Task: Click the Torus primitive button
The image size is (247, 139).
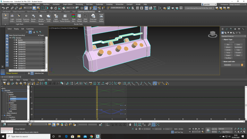Action: click(228, 53)
